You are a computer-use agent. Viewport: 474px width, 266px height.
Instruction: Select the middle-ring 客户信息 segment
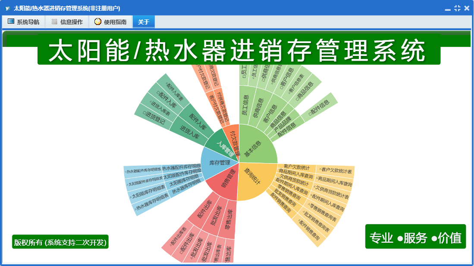pos(270,113)
